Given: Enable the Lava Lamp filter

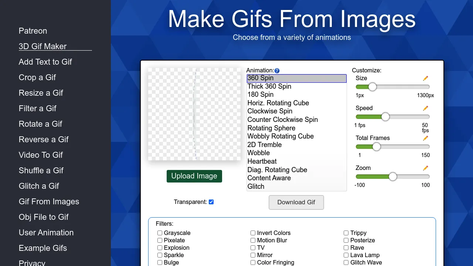Looking at the screenshot, I should click(346, 255).
